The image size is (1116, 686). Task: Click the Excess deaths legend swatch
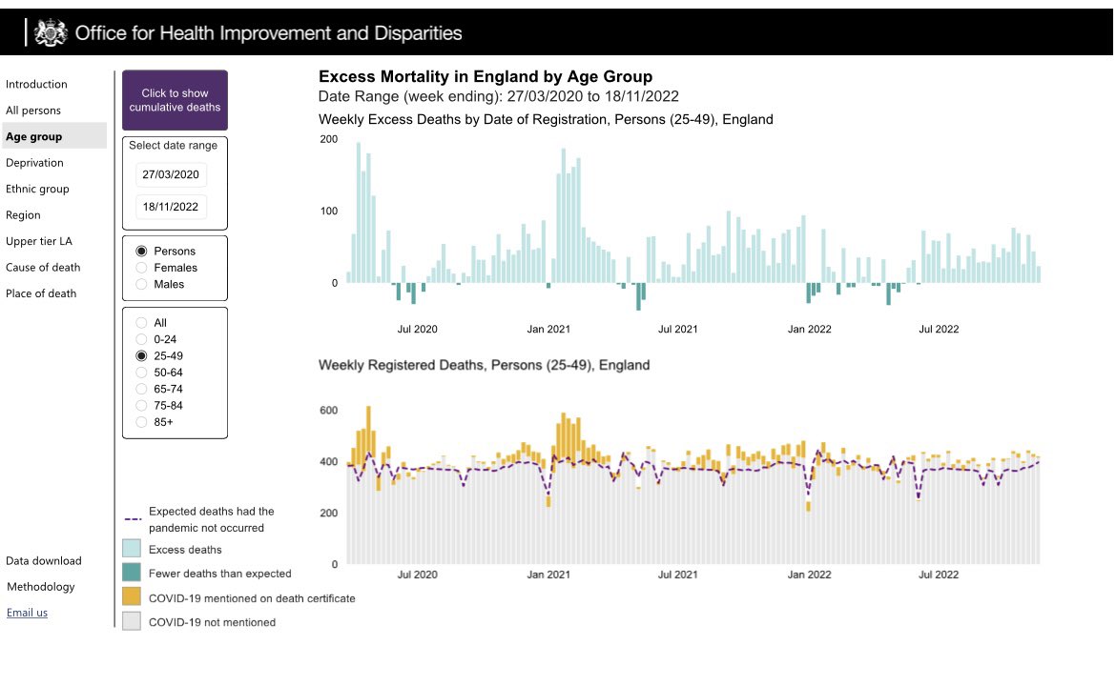(132, 548)
